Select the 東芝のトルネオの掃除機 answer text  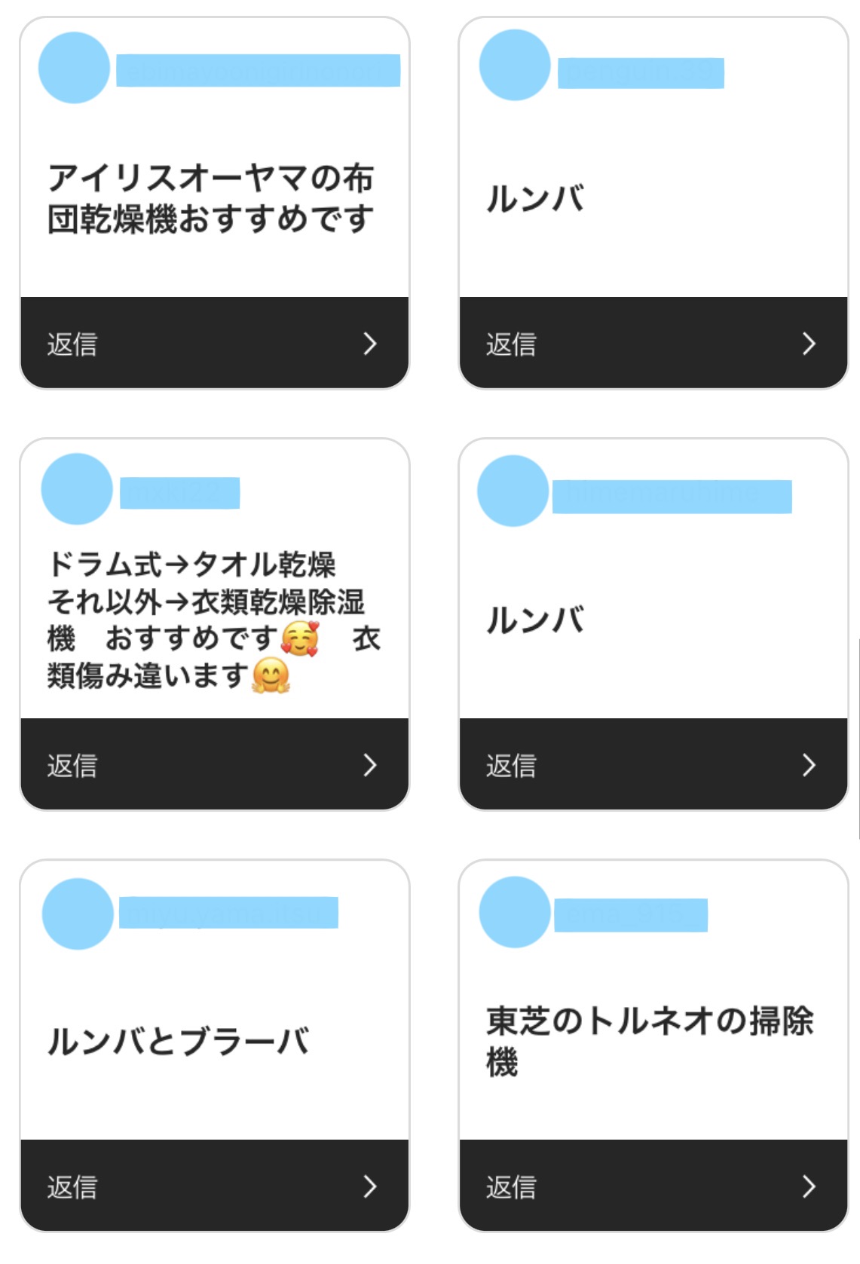[650, 1041]
